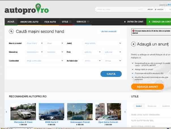This screenshot has width=171, height=129.
Task: Open the BMW Seria 3 car thumbnail
Action: pos(52,112)
